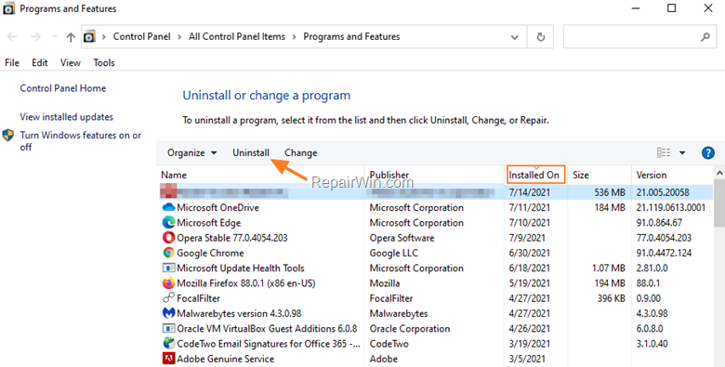Click the Back navigation arrow
The width and height of the screenshot is (725, 367).
12,37
